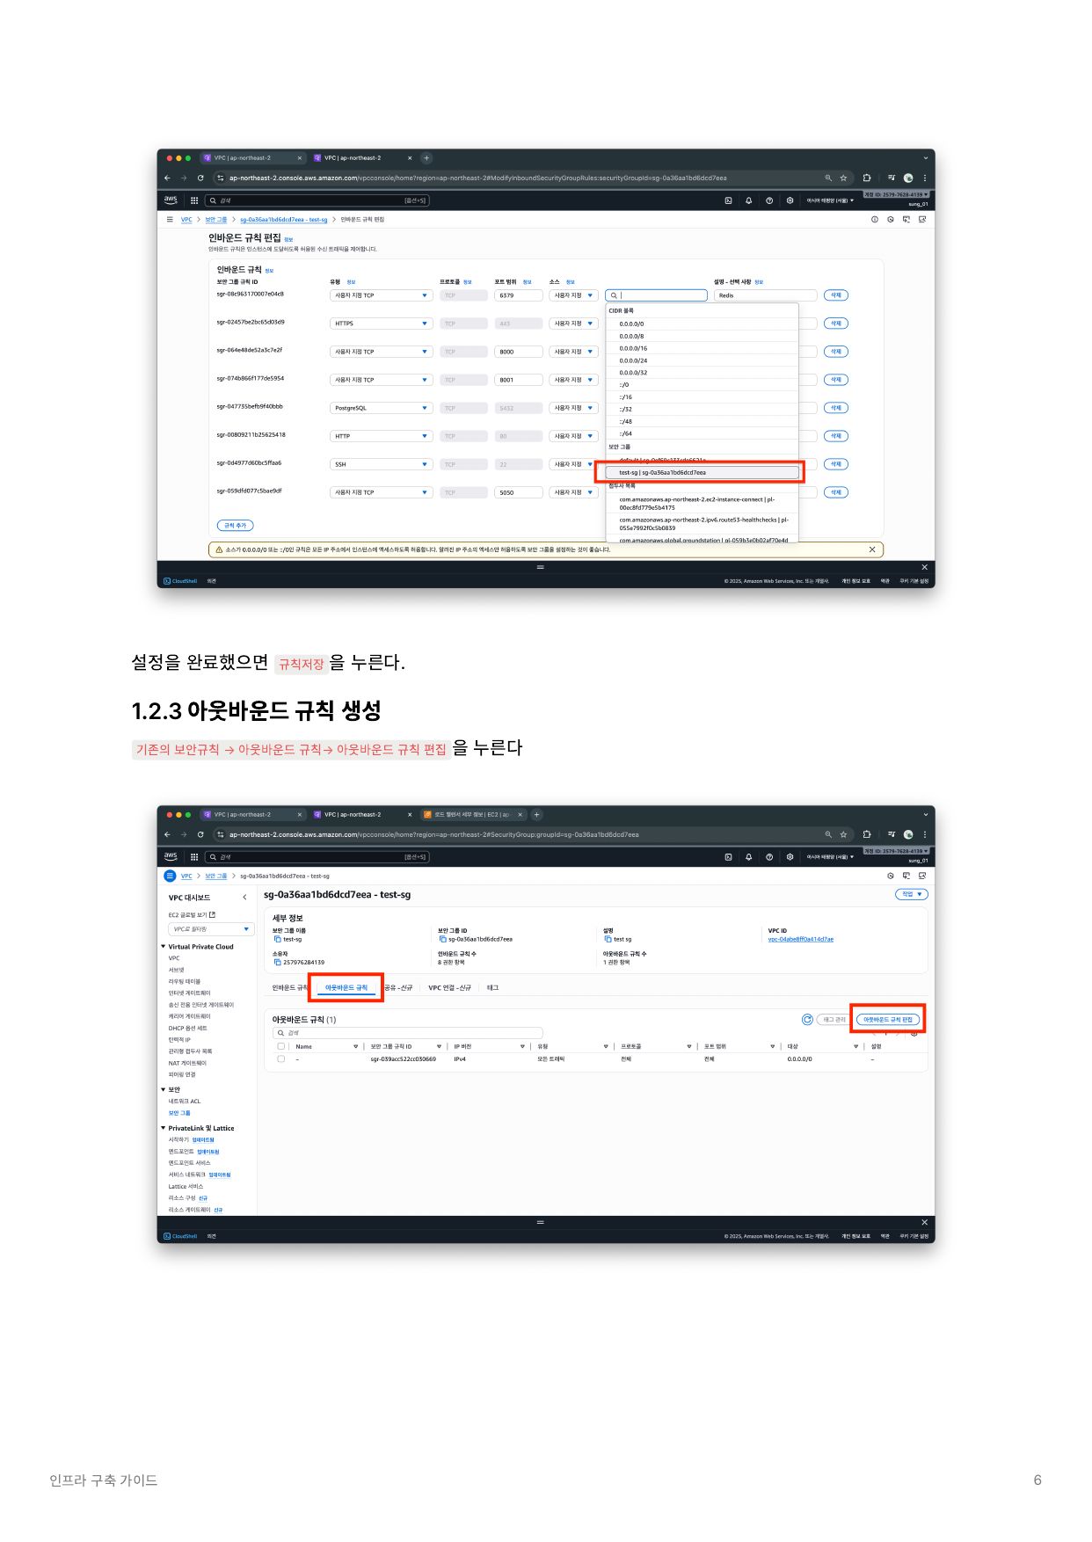The image size is (1092, 1542).
Task: Tick checkbox for rule sgr-039acc522cc030669
Action: coord(281,1059)
